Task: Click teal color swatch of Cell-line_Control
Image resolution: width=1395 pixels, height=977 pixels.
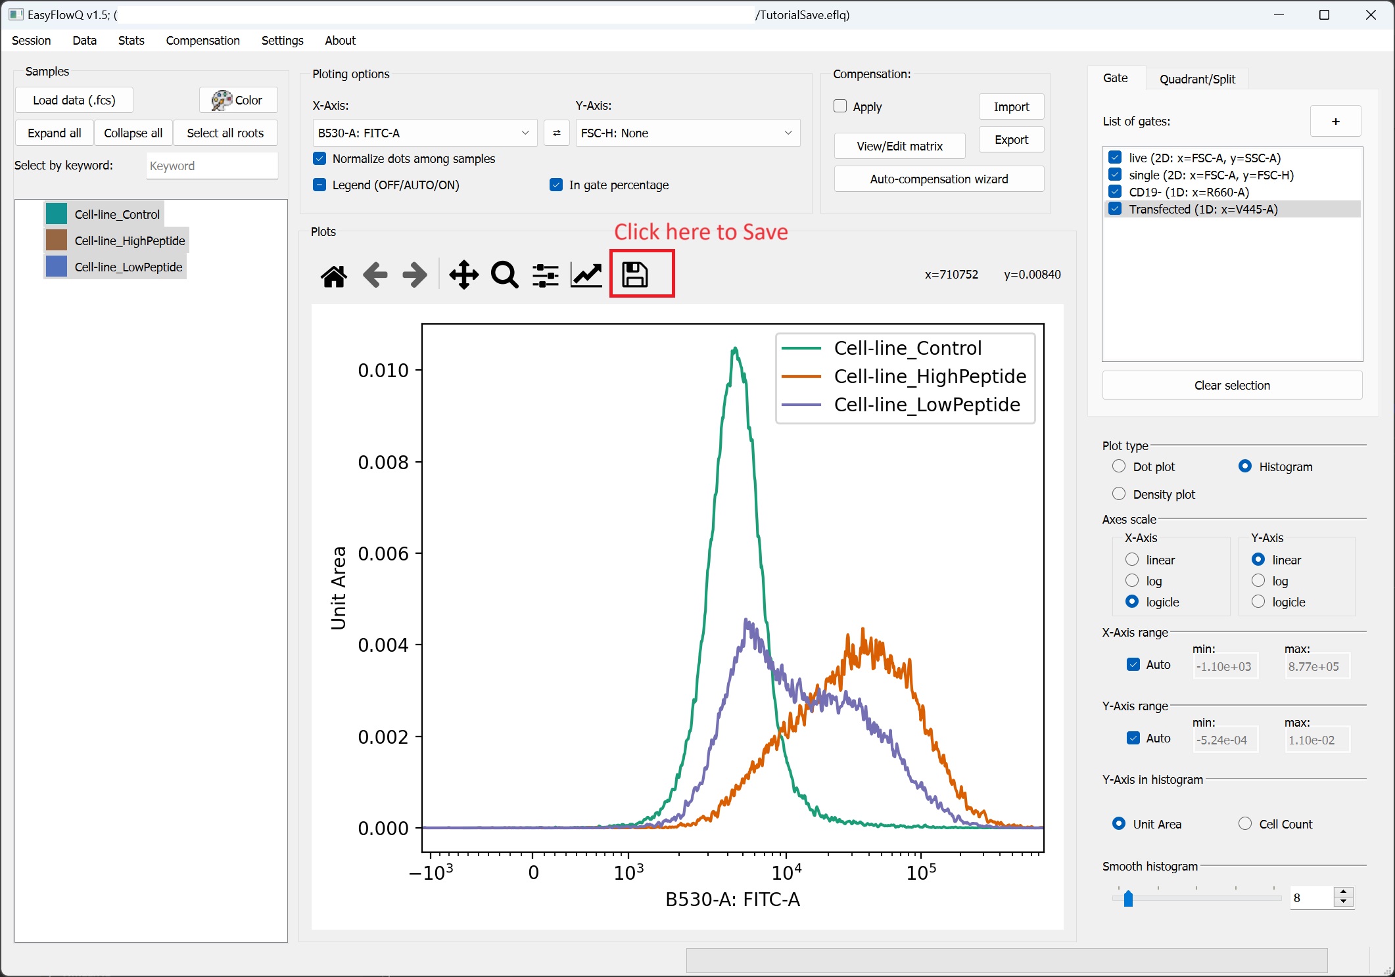Action: coord(57,214)
